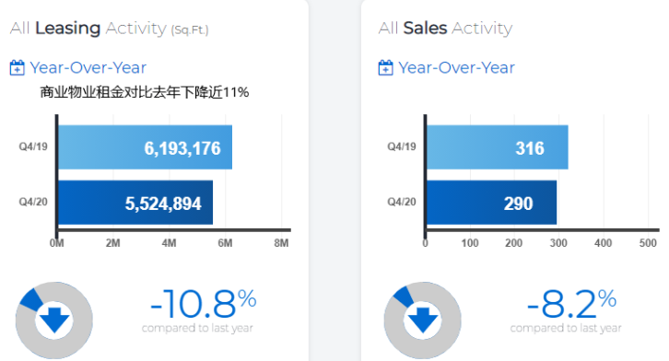The width and height of the screenshot is (669, 361).
Task: Click the Q4/20 label in sales chart
Action: pyautogui.click(x=402, y=202)
